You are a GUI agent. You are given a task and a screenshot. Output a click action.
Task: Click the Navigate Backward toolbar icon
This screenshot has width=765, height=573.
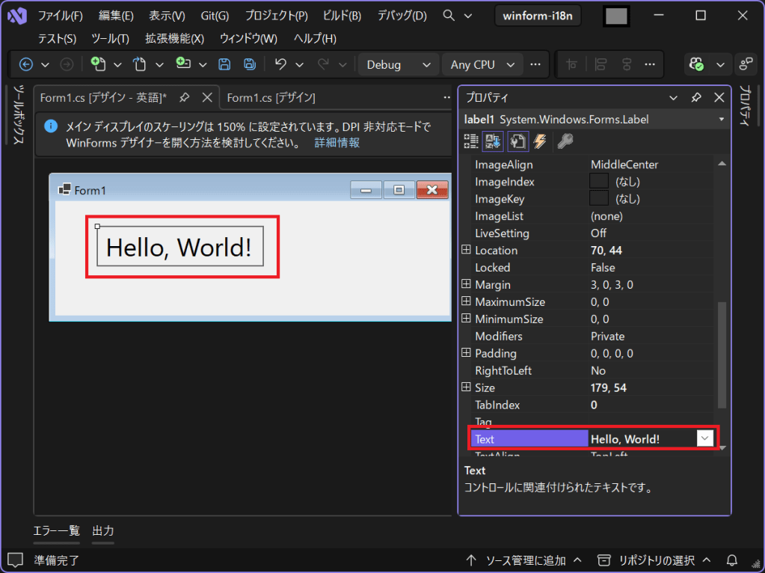(x=26, y=65)
